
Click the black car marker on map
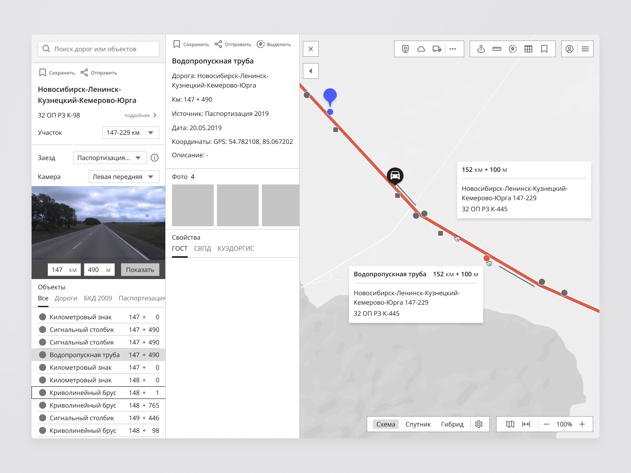[x=395, y=176]
